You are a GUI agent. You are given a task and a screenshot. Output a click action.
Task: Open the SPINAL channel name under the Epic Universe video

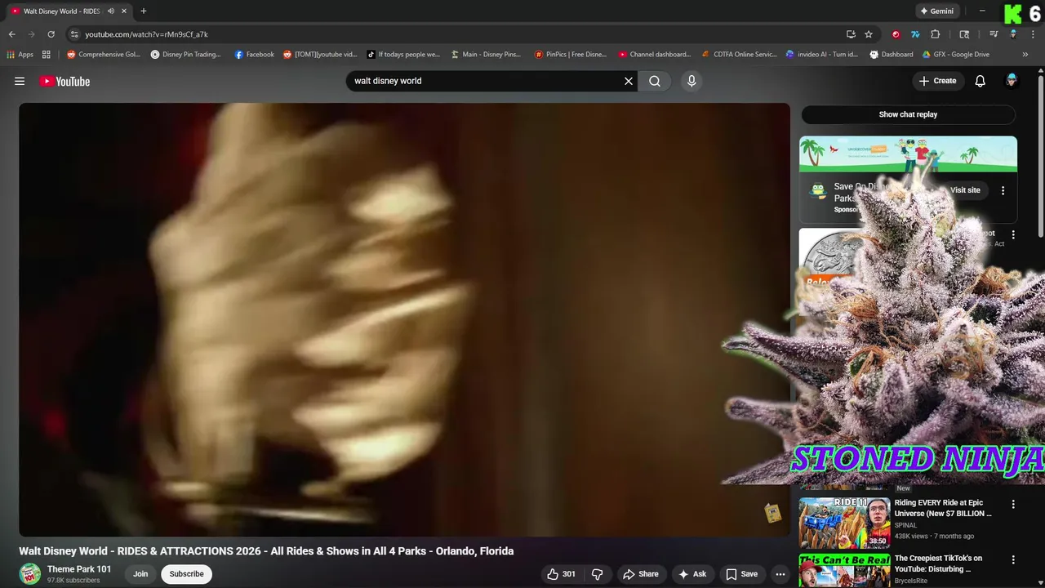tap(905, 525)
